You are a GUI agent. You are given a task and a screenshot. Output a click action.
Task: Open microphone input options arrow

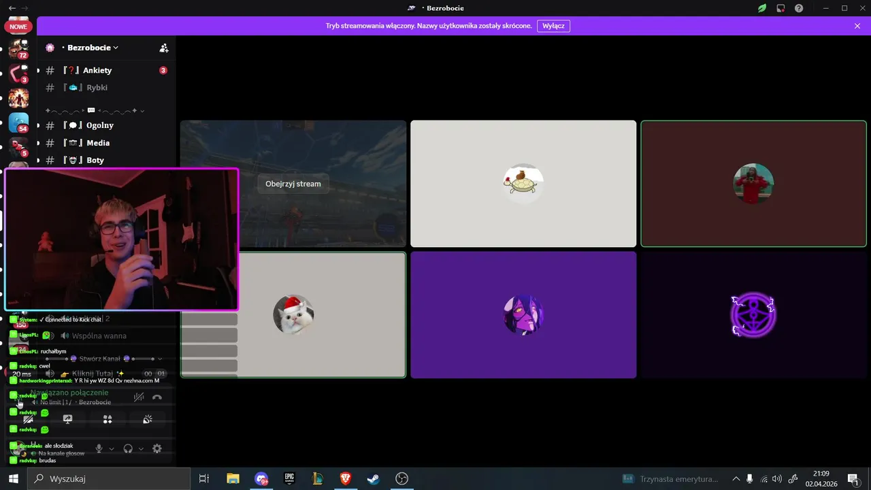[112, 448]
